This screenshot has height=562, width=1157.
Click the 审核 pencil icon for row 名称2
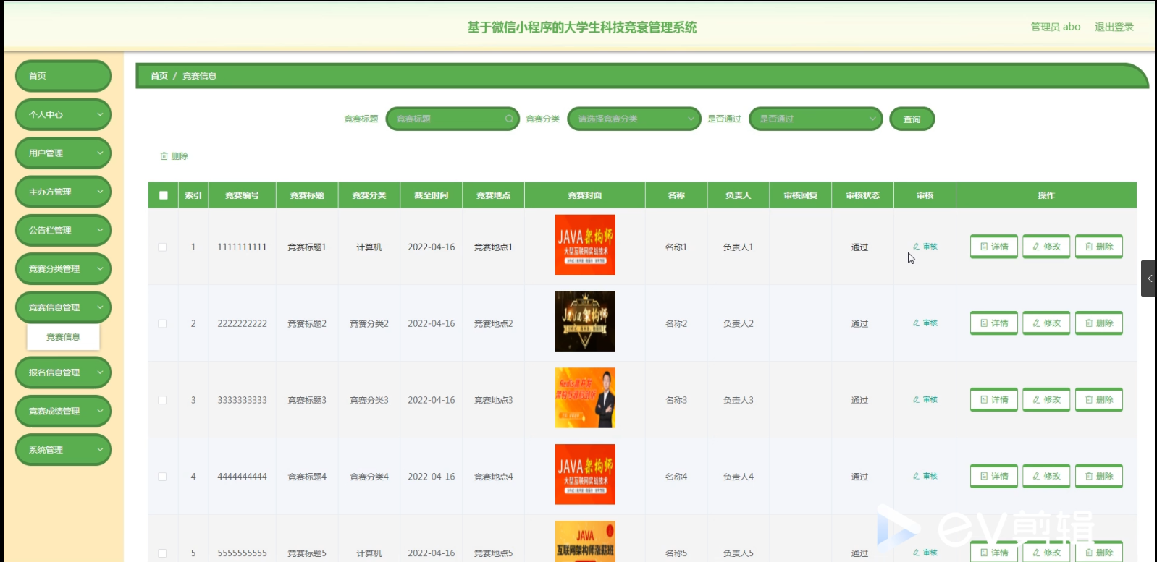click(916, 323)
